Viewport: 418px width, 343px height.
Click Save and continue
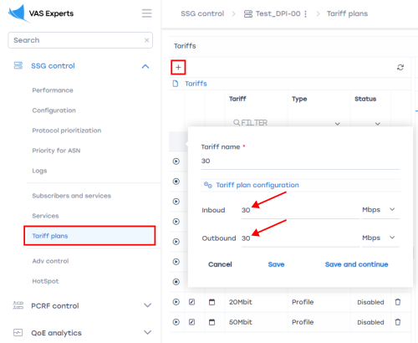click(356, 264)
